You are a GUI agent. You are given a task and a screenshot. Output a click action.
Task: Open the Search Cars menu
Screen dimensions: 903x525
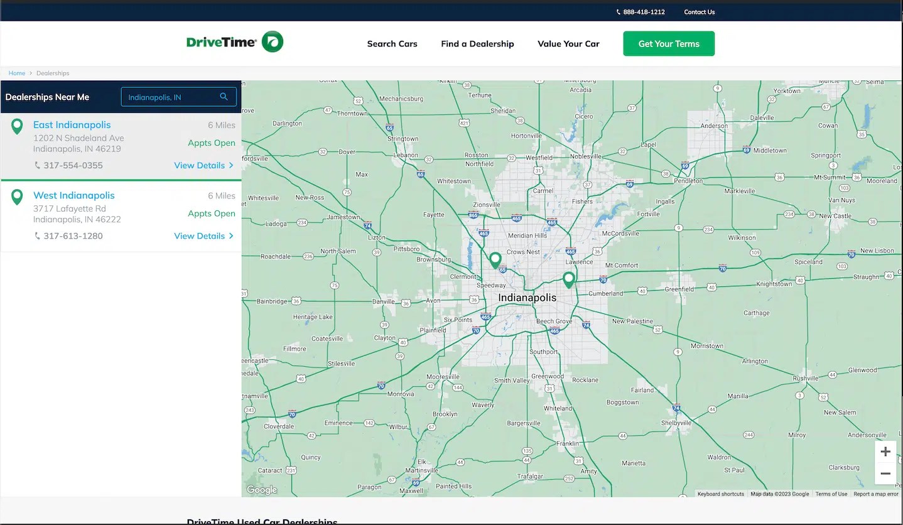coord(392,43)
